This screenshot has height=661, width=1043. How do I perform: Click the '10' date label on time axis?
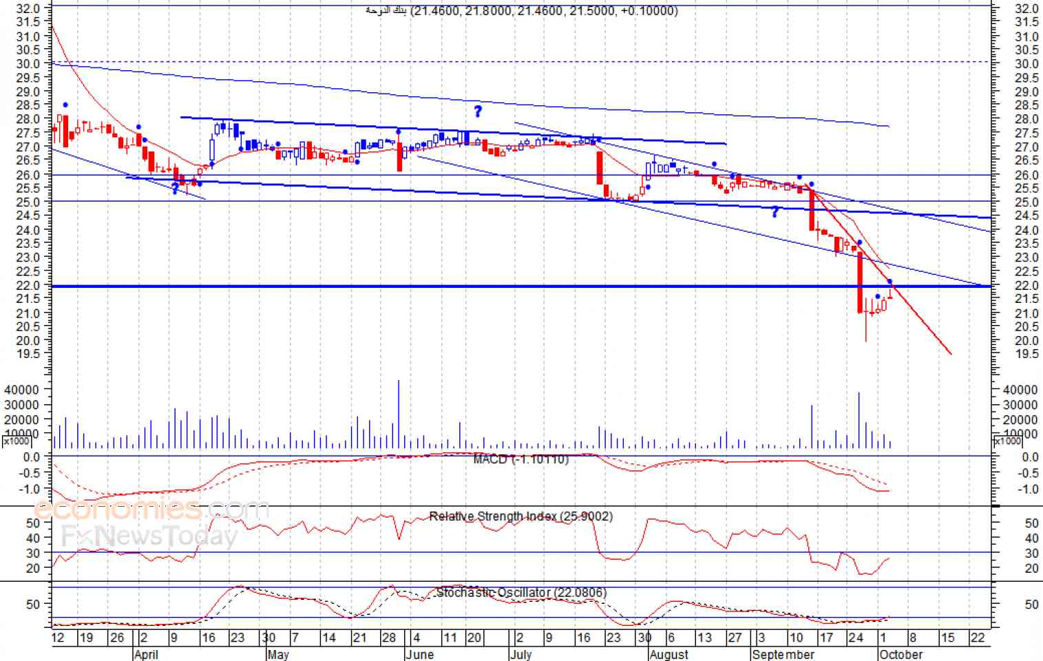(x=796, y=638)
